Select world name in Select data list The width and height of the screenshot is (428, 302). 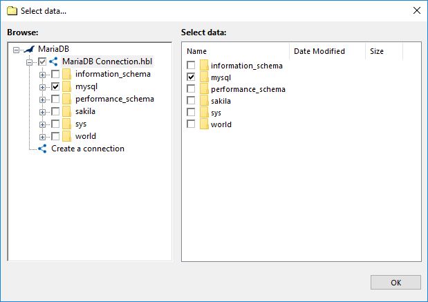pyautogui.click(x=221, y=124)
